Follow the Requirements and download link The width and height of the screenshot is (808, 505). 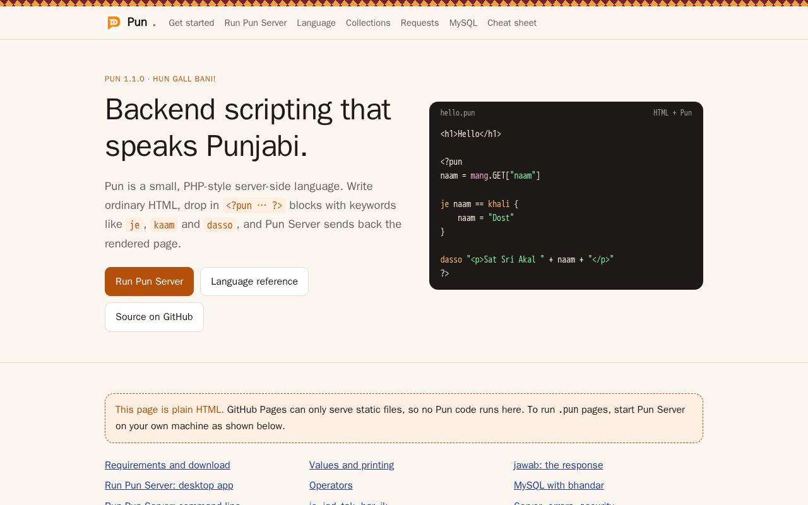click(167, 465)
